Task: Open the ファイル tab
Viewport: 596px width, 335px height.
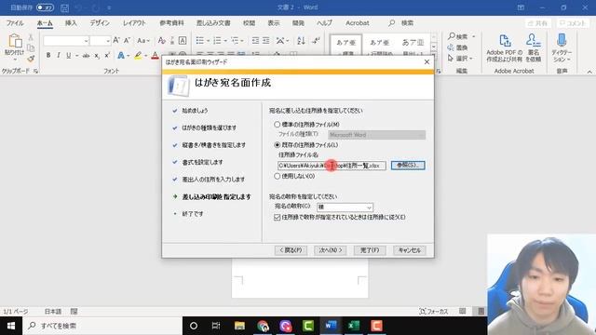Action: coord(15,23)
